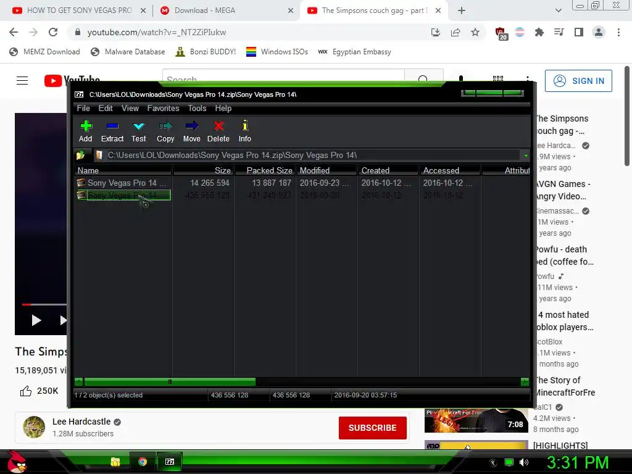Bookmark this page with the star icon
632x474 pixels.
point(475,32)
